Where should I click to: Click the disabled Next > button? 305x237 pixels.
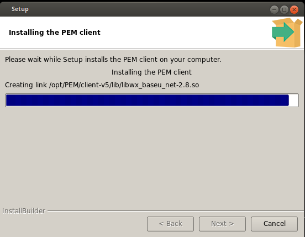[222, 224]
